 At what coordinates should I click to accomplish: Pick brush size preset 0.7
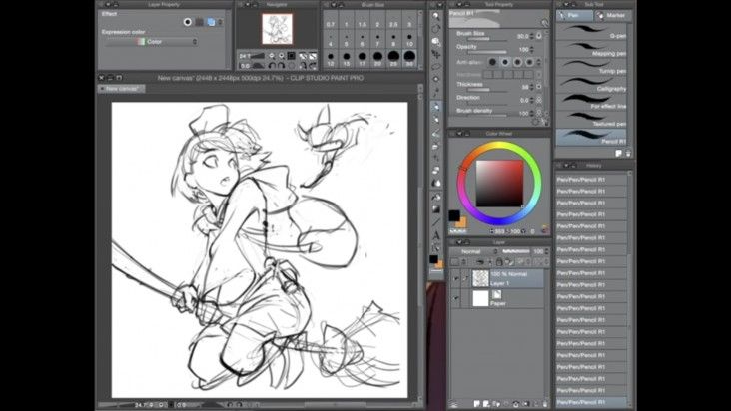click(x=331, y=21)
